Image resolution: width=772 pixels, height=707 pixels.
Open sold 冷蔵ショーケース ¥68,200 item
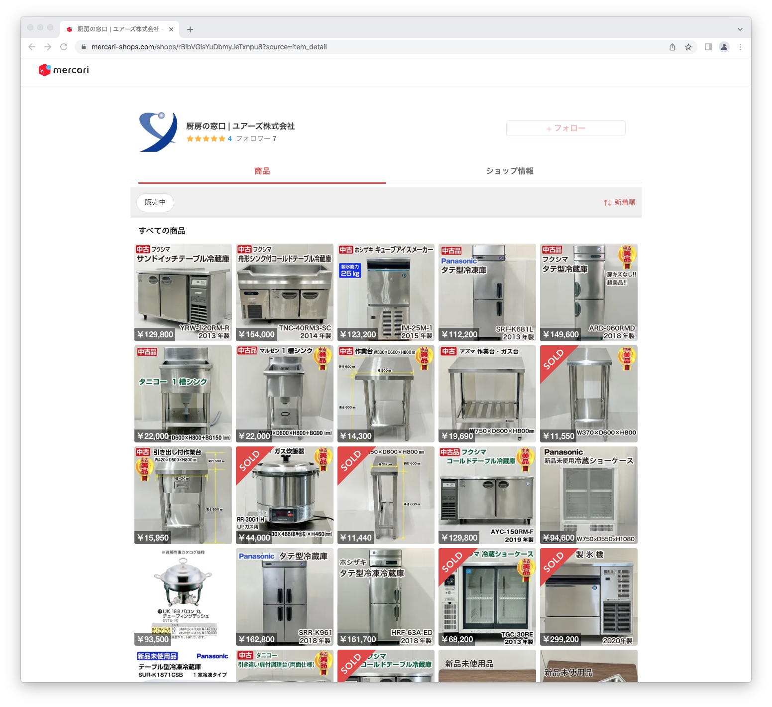pos(487,597)
